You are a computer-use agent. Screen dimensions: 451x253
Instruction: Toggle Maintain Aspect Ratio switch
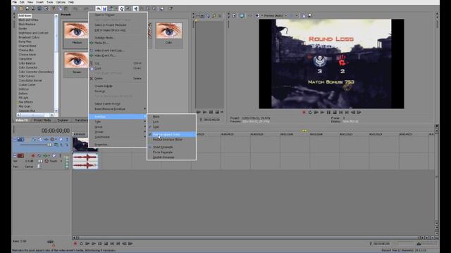[x=171, y=134]
